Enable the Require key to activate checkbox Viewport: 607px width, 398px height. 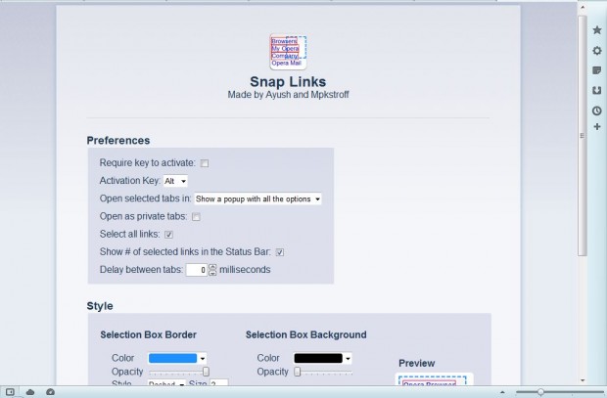click(205, 163)
